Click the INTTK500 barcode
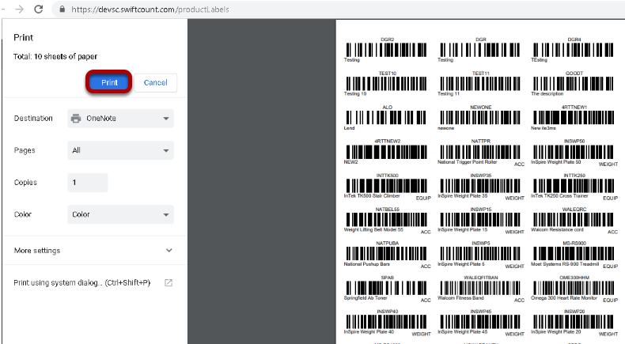This screenshot has width=625, height=344. [386, 186]
